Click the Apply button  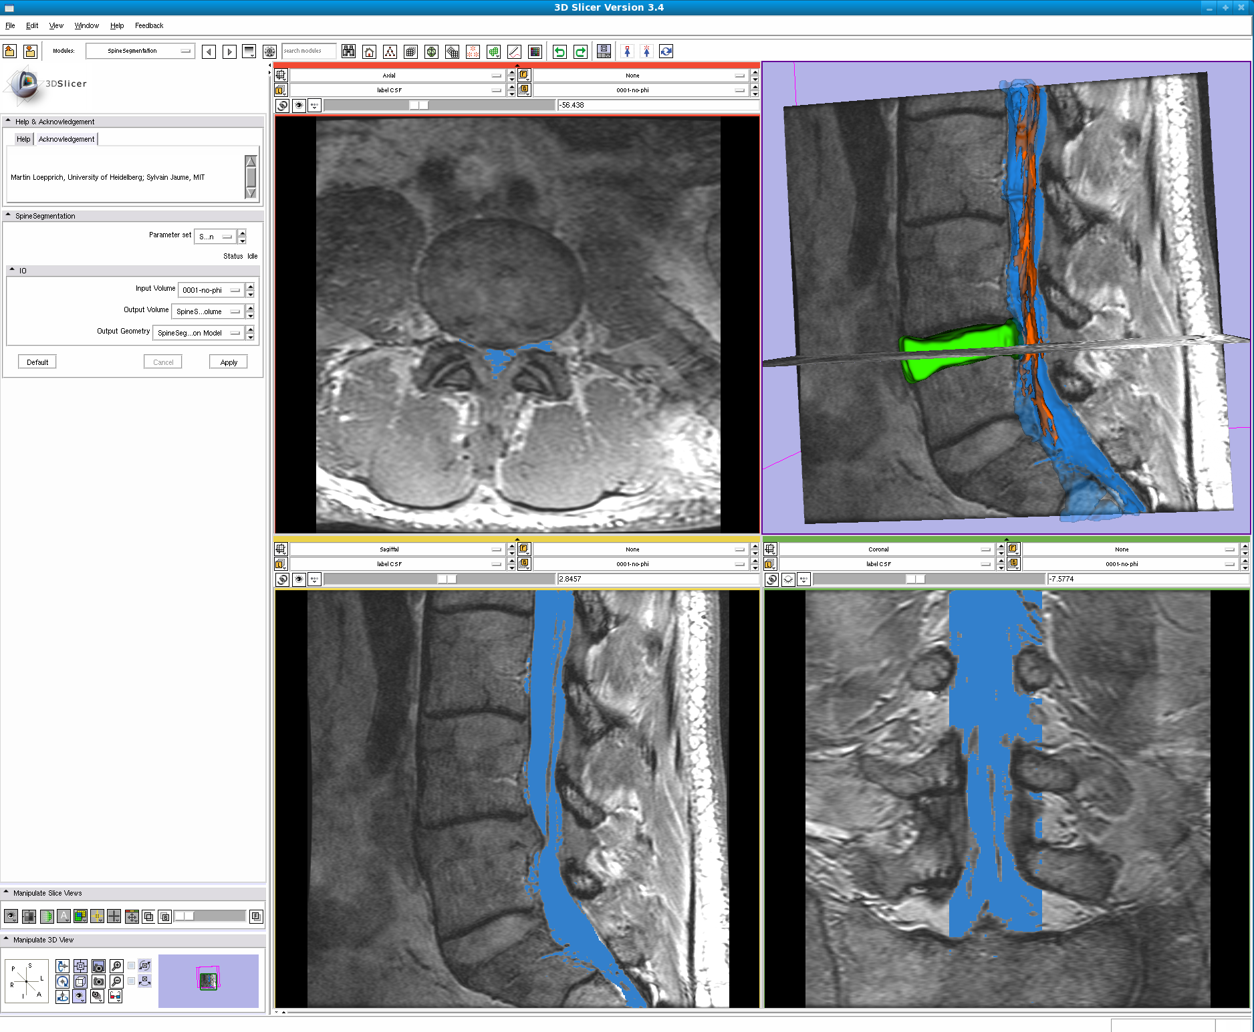tap(229, 362)
